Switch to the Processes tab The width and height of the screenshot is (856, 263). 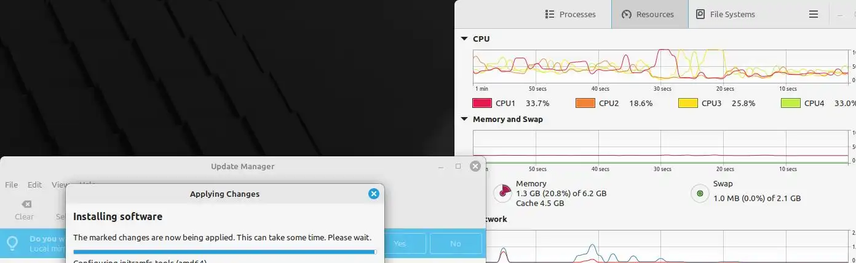point(570,14)
